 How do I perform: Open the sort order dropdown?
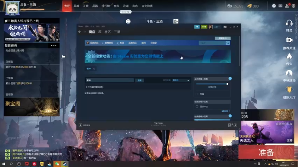(x=181, y=80)
